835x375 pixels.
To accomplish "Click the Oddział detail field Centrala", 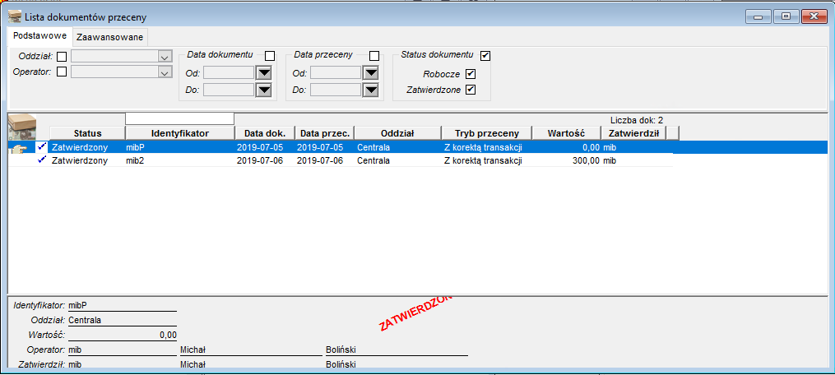I will click(x=122, y=320).
